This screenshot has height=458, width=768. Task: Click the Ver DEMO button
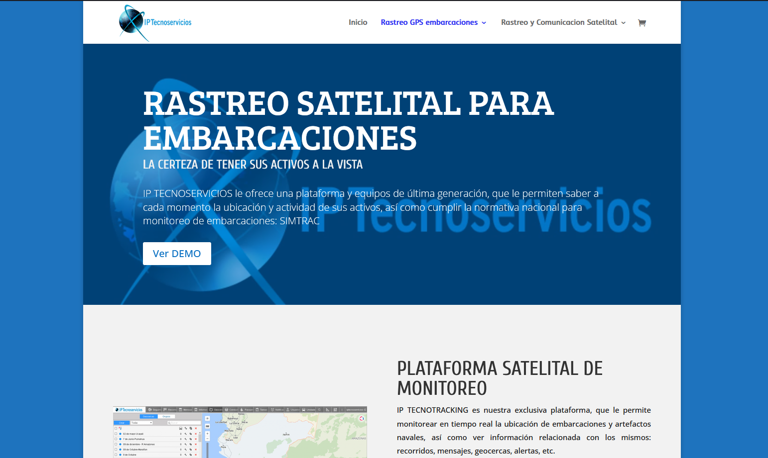(177, 254)
